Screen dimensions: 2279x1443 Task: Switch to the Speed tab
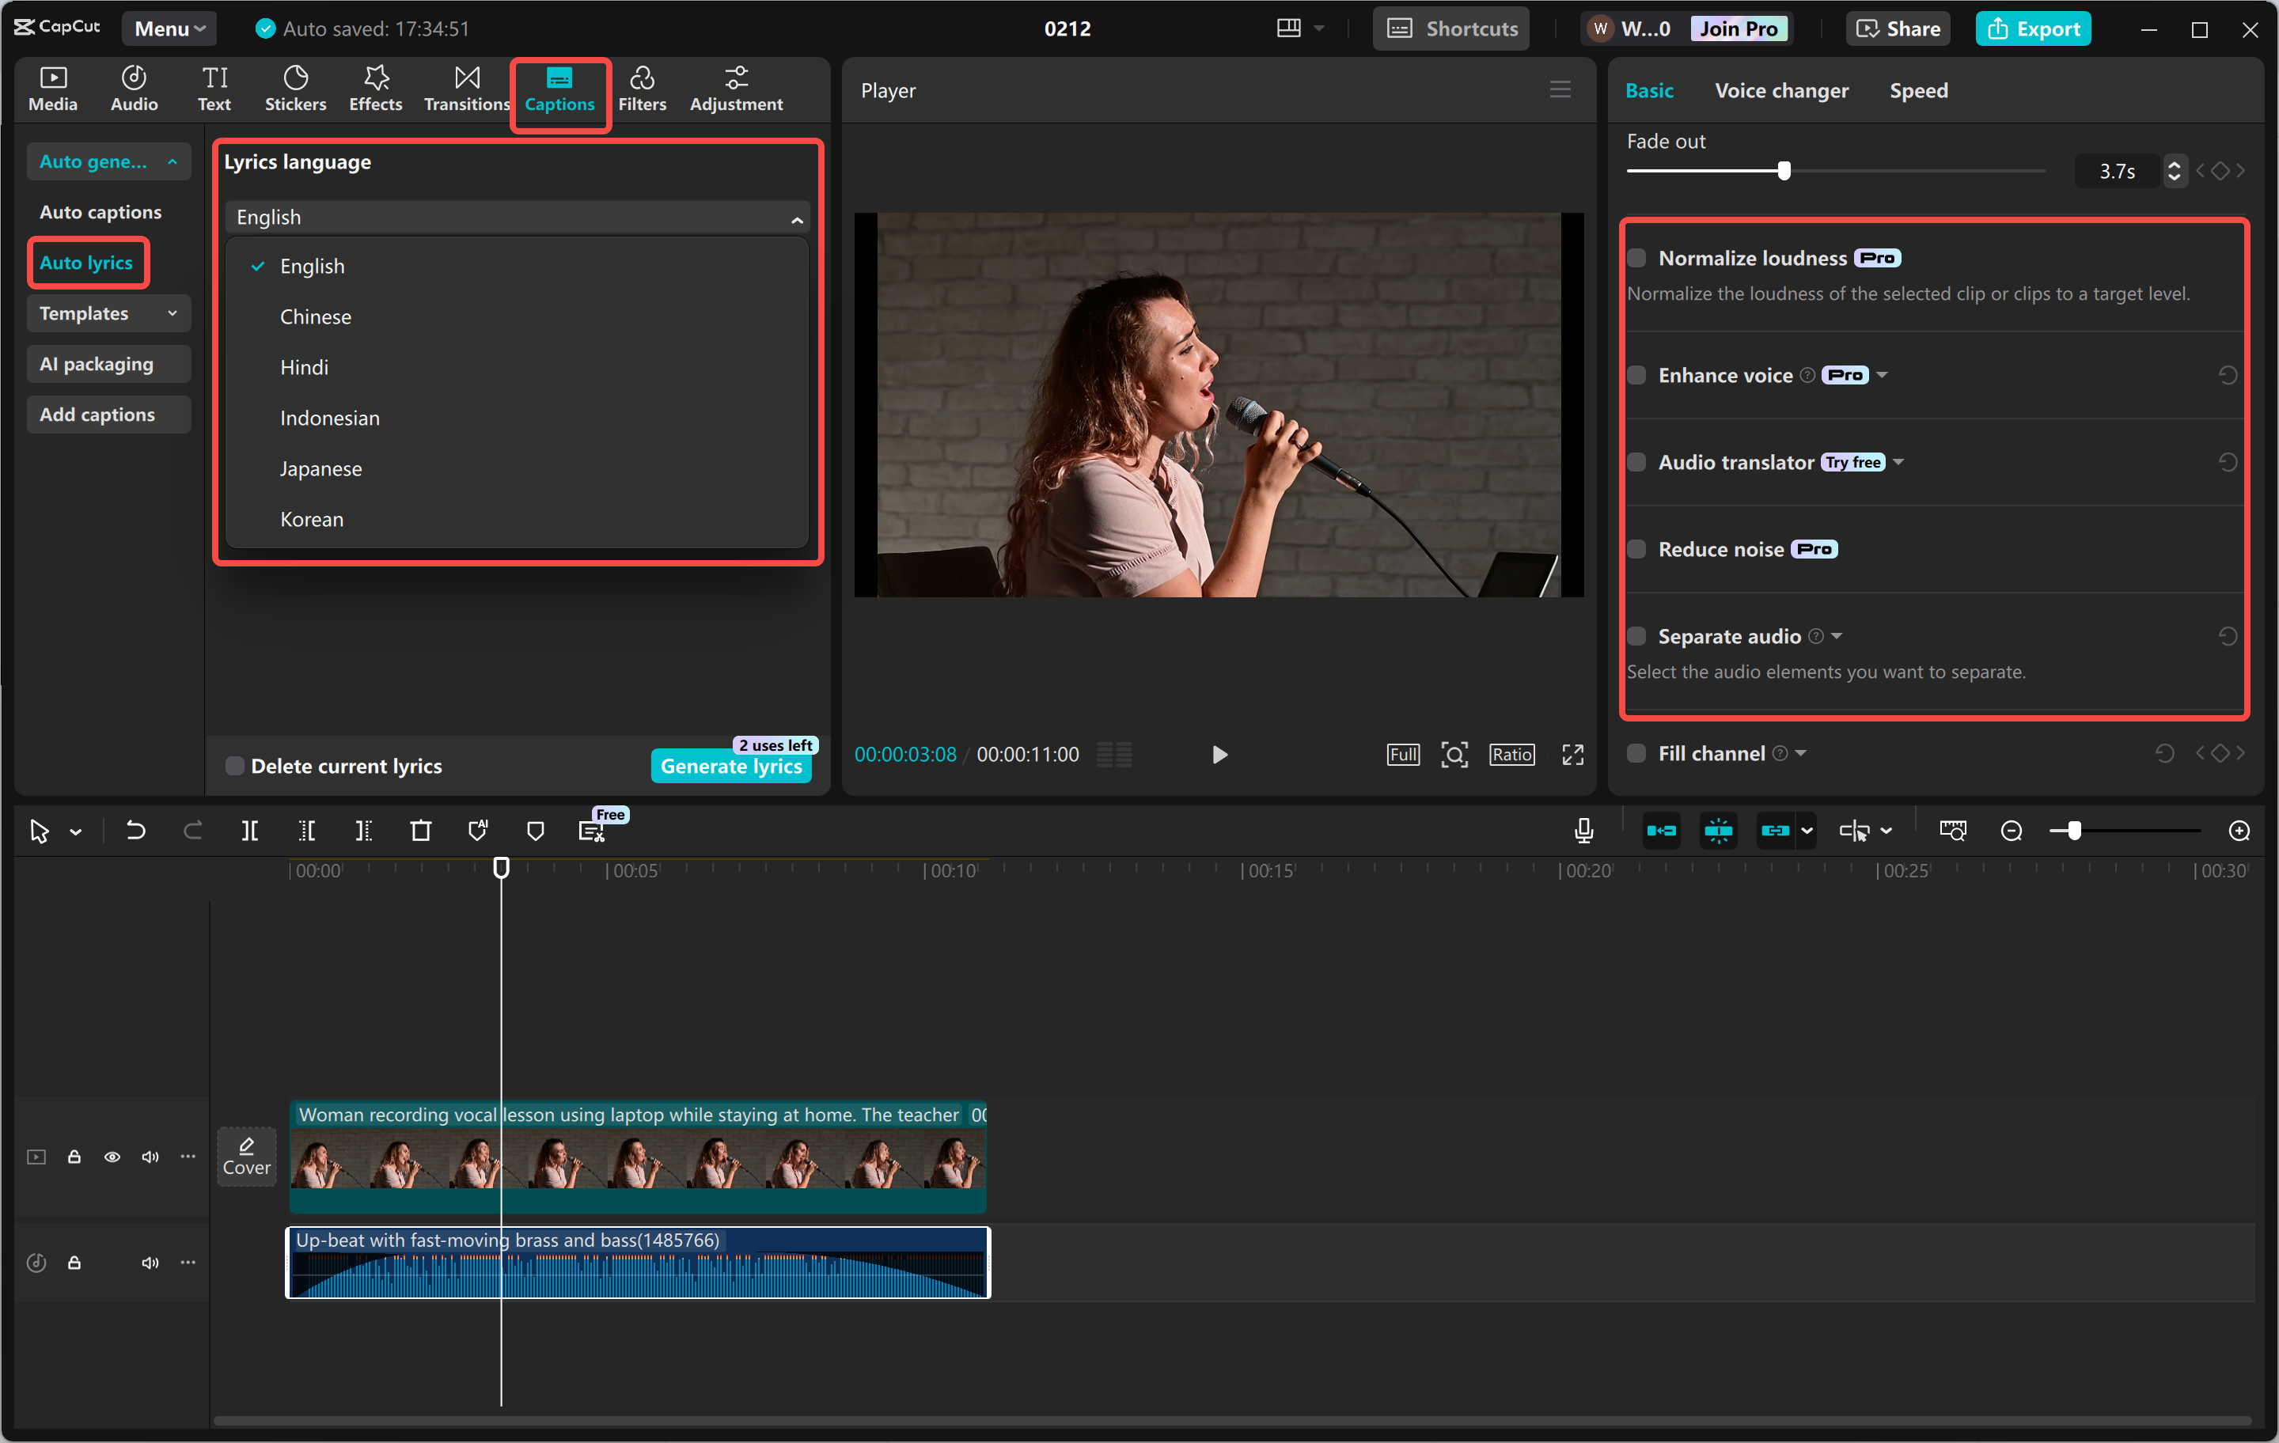[1917, 90]
